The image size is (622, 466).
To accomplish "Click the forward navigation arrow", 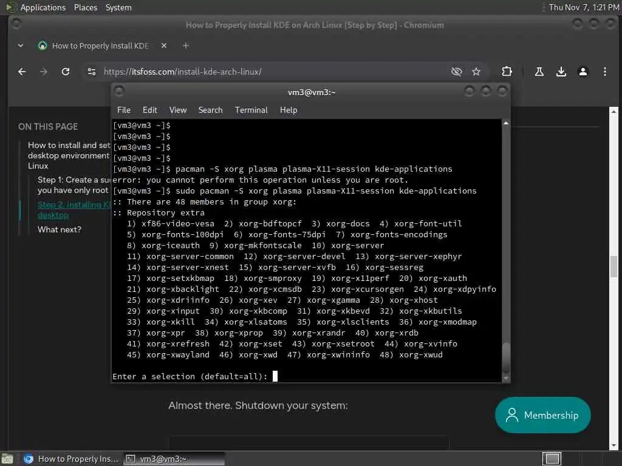I will [44, 72].
